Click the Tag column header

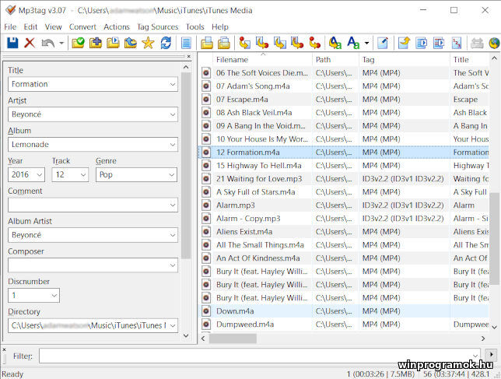tap(403, 59)
